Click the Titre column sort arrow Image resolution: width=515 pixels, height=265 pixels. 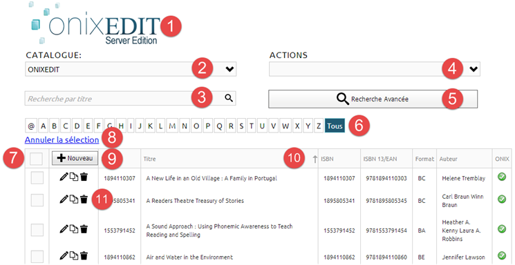[x=315, y=159]
